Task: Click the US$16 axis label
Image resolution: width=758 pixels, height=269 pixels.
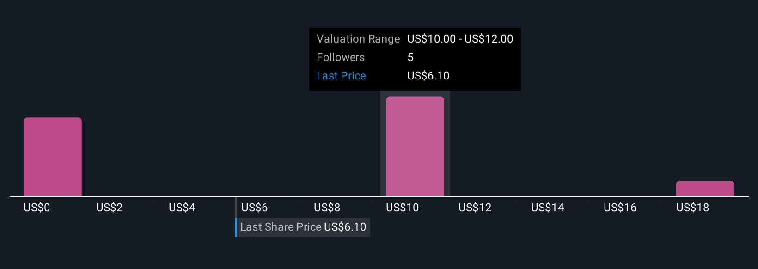Action: [x=620, y=208]
